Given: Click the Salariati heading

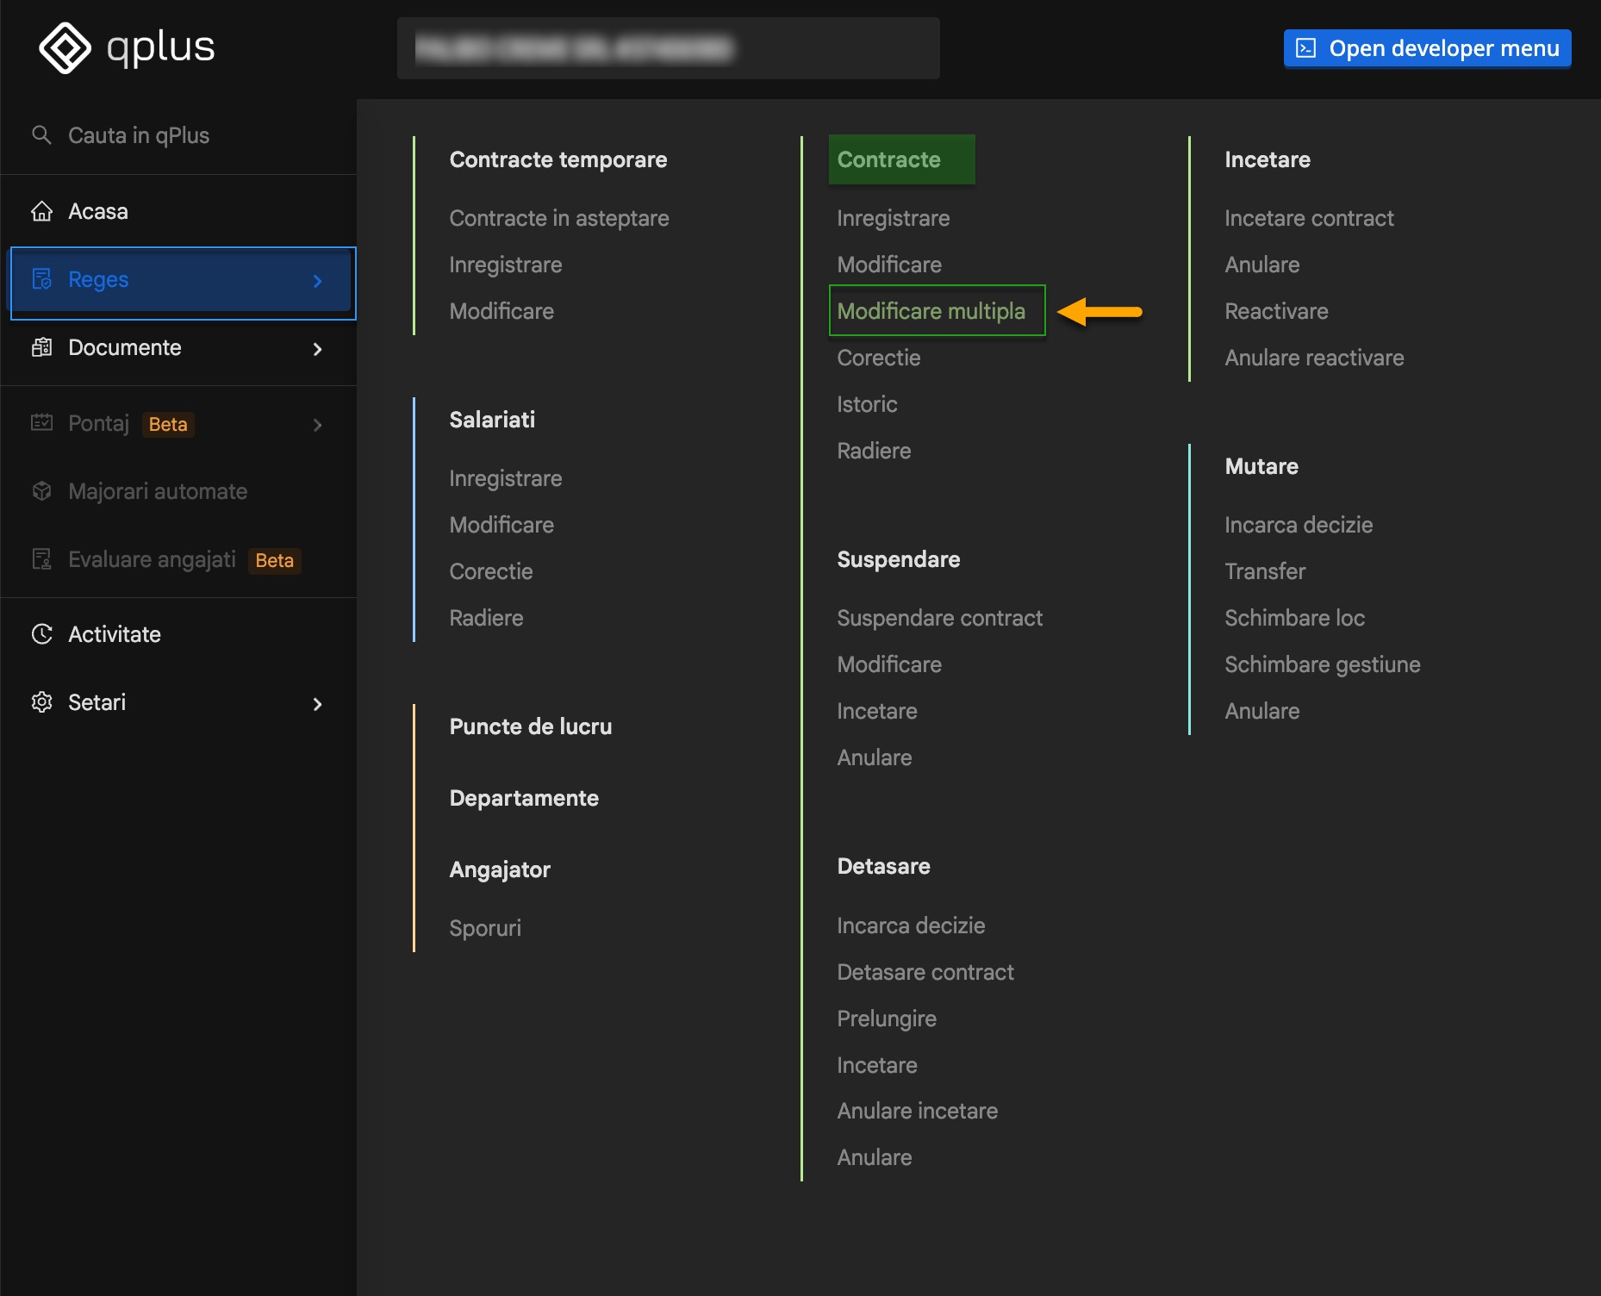Looking at the screenshot, I should click(x=492, y=420).
